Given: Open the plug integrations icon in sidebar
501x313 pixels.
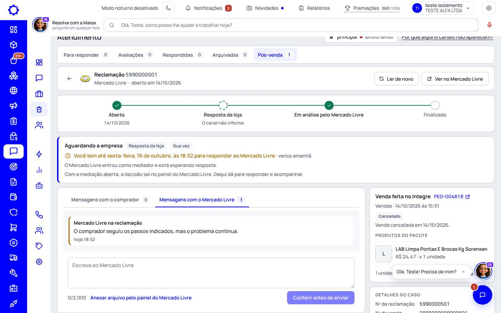Looking at the screenshot, I should [x=14, y=304].
